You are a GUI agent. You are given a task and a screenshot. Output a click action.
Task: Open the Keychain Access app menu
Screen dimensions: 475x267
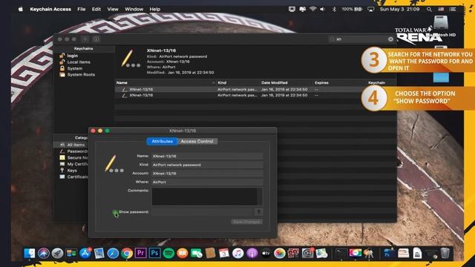50,9
